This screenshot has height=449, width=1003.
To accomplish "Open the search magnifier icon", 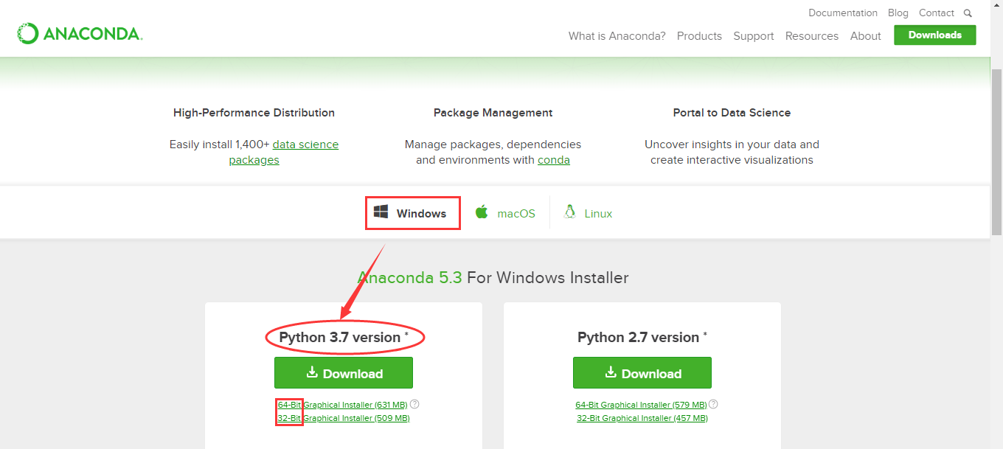I will pos(968,13).
